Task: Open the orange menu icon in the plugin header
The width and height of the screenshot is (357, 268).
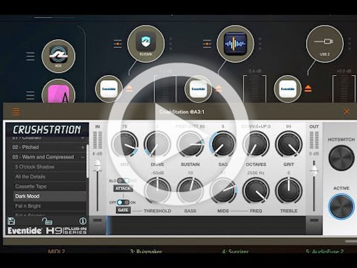Action: click(16, 112)
